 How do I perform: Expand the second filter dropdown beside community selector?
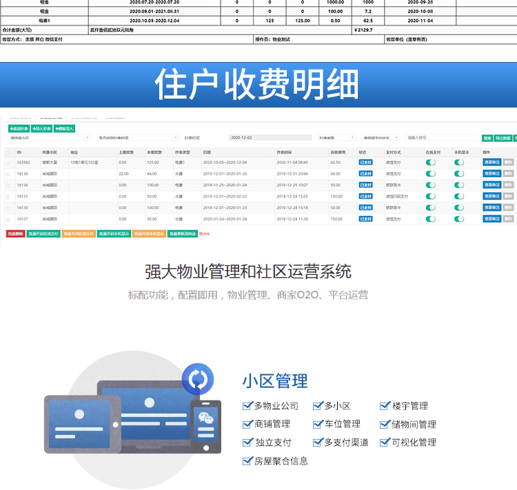click(138, 138)
